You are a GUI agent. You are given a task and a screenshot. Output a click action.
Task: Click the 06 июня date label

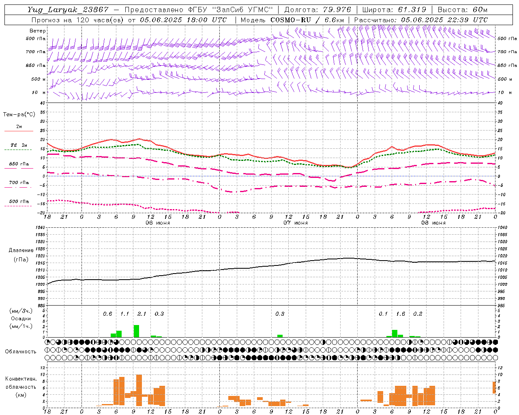coord(157,223)
